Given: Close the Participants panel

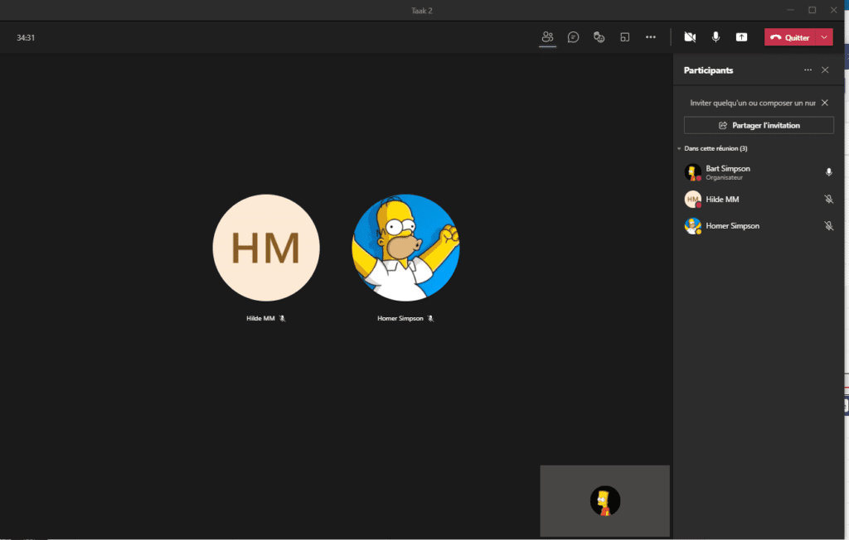Looking at the screenshot, I should point(825,70).
